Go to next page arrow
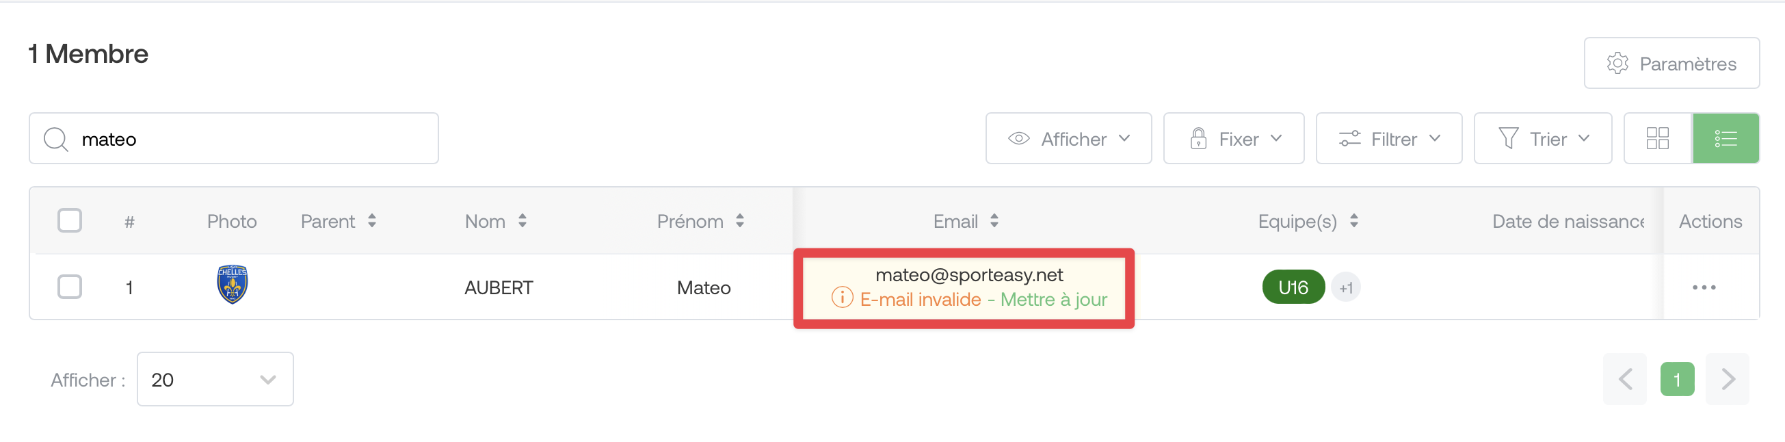Viewport: 1785px width, 442px height. (1728, 379)
